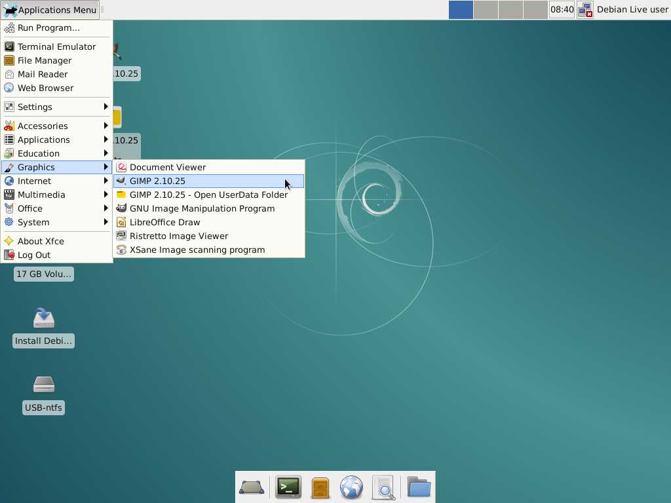Click the Applications Menu button
This screenshot has height=503, width=671.
(x=50, y=10)
